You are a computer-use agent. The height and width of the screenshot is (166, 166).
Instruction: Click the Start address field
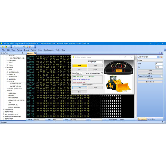(159, 64)
